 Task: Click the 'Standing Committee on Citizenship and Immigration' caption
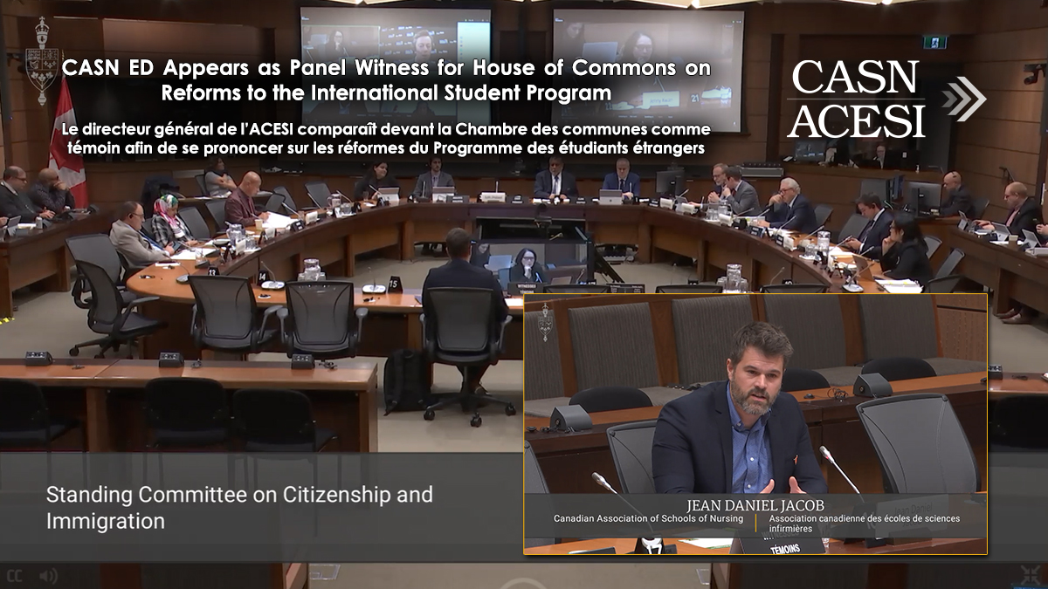[239, 508]
